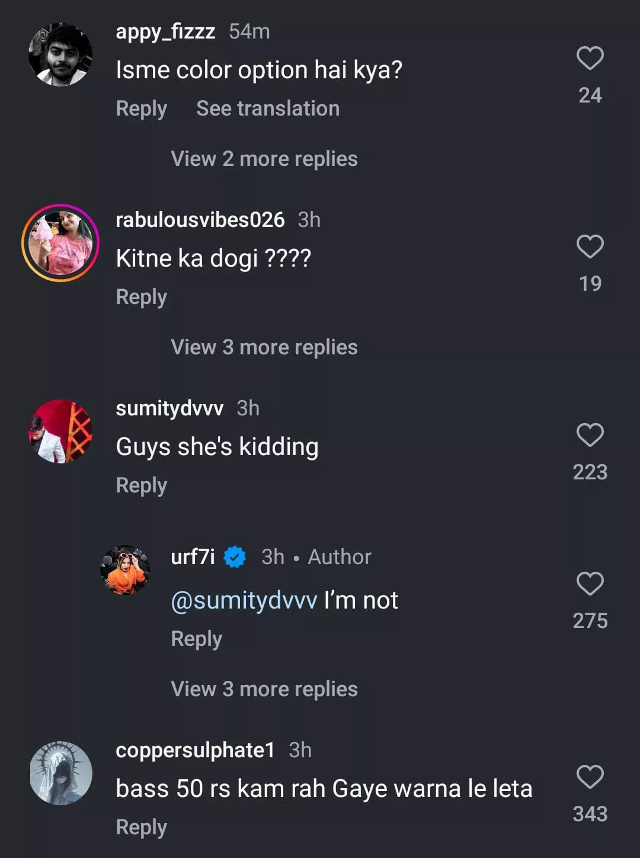Show 3 more replies under urf7i's reply
This screenshot has height=858, width=640.
[264, 689]
